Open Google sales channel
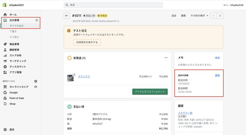 point(14,93)
